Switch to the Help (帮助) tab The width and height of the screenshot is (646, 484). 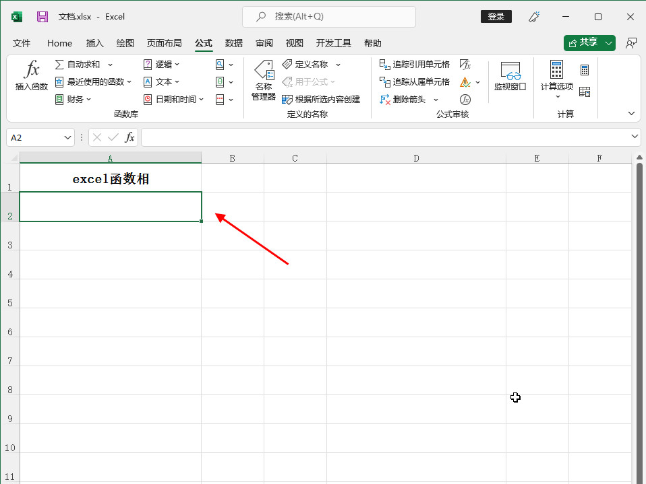click(372, 43)
